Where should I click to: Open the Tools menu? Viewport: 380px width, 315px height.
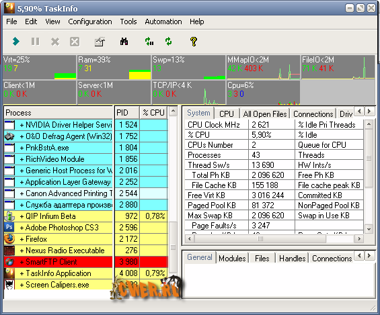click(x=128, y=21)
